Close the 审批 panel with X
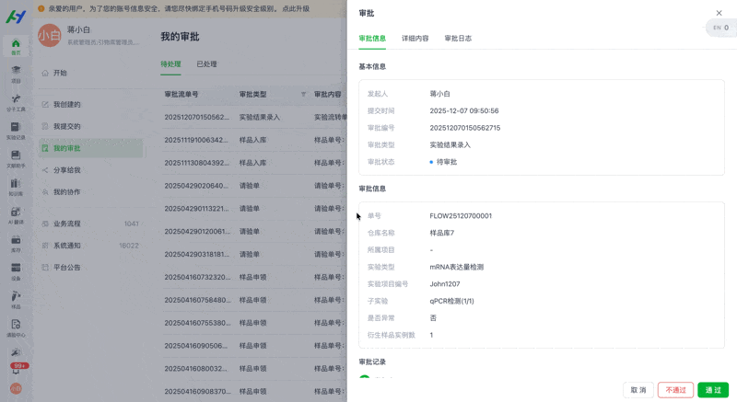Screen dimensions: 737x402 [719, 13]
